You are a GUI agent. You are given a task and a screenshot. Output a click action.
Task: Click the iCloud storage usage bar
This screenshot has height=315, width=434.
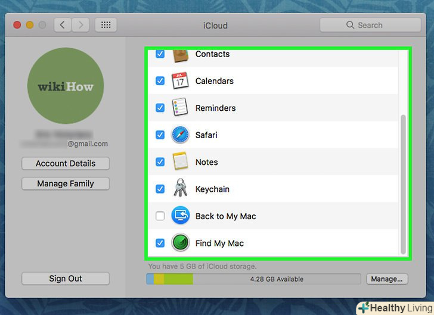pyautogui.click(x=253, y=279)
